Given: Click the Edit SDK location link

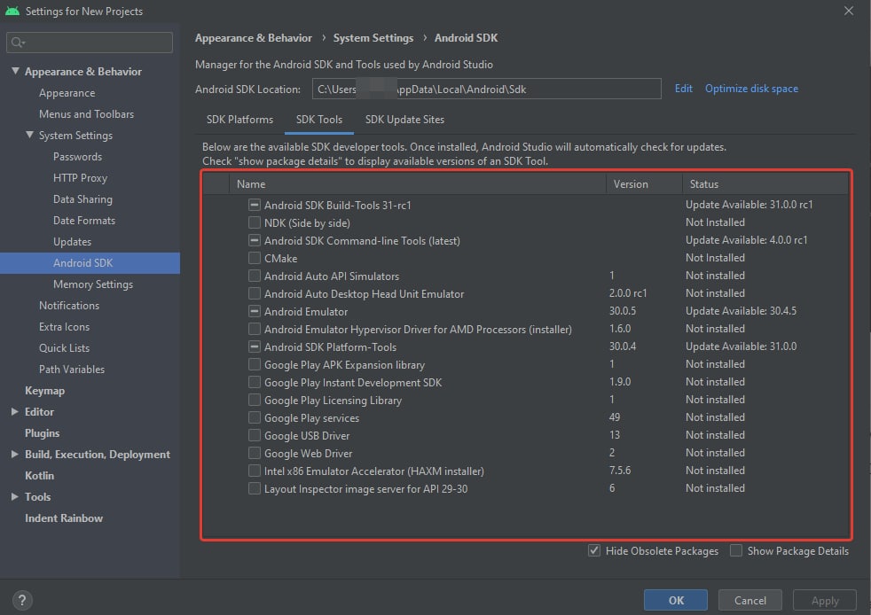Looking at the screenshot, I should point(683,89).
